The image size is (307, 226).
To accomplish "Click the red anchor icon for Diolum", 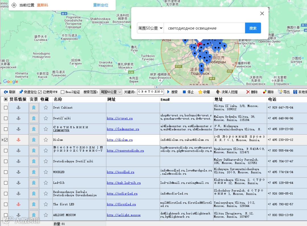I will (18, 140).
